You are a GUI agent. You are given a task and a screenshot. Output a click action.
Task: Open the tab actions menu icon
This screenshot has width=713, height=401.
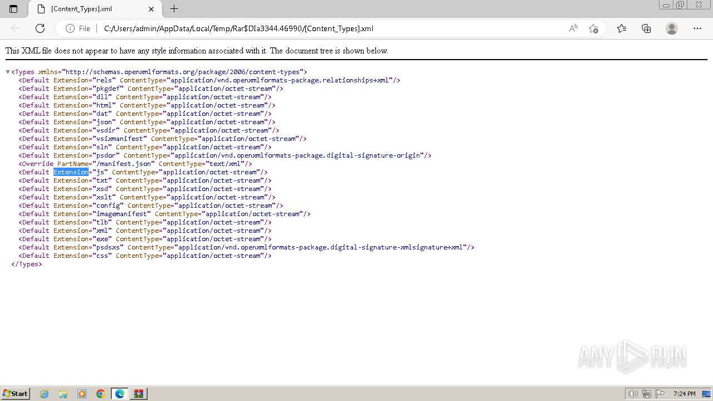click(x=13, y=9)
